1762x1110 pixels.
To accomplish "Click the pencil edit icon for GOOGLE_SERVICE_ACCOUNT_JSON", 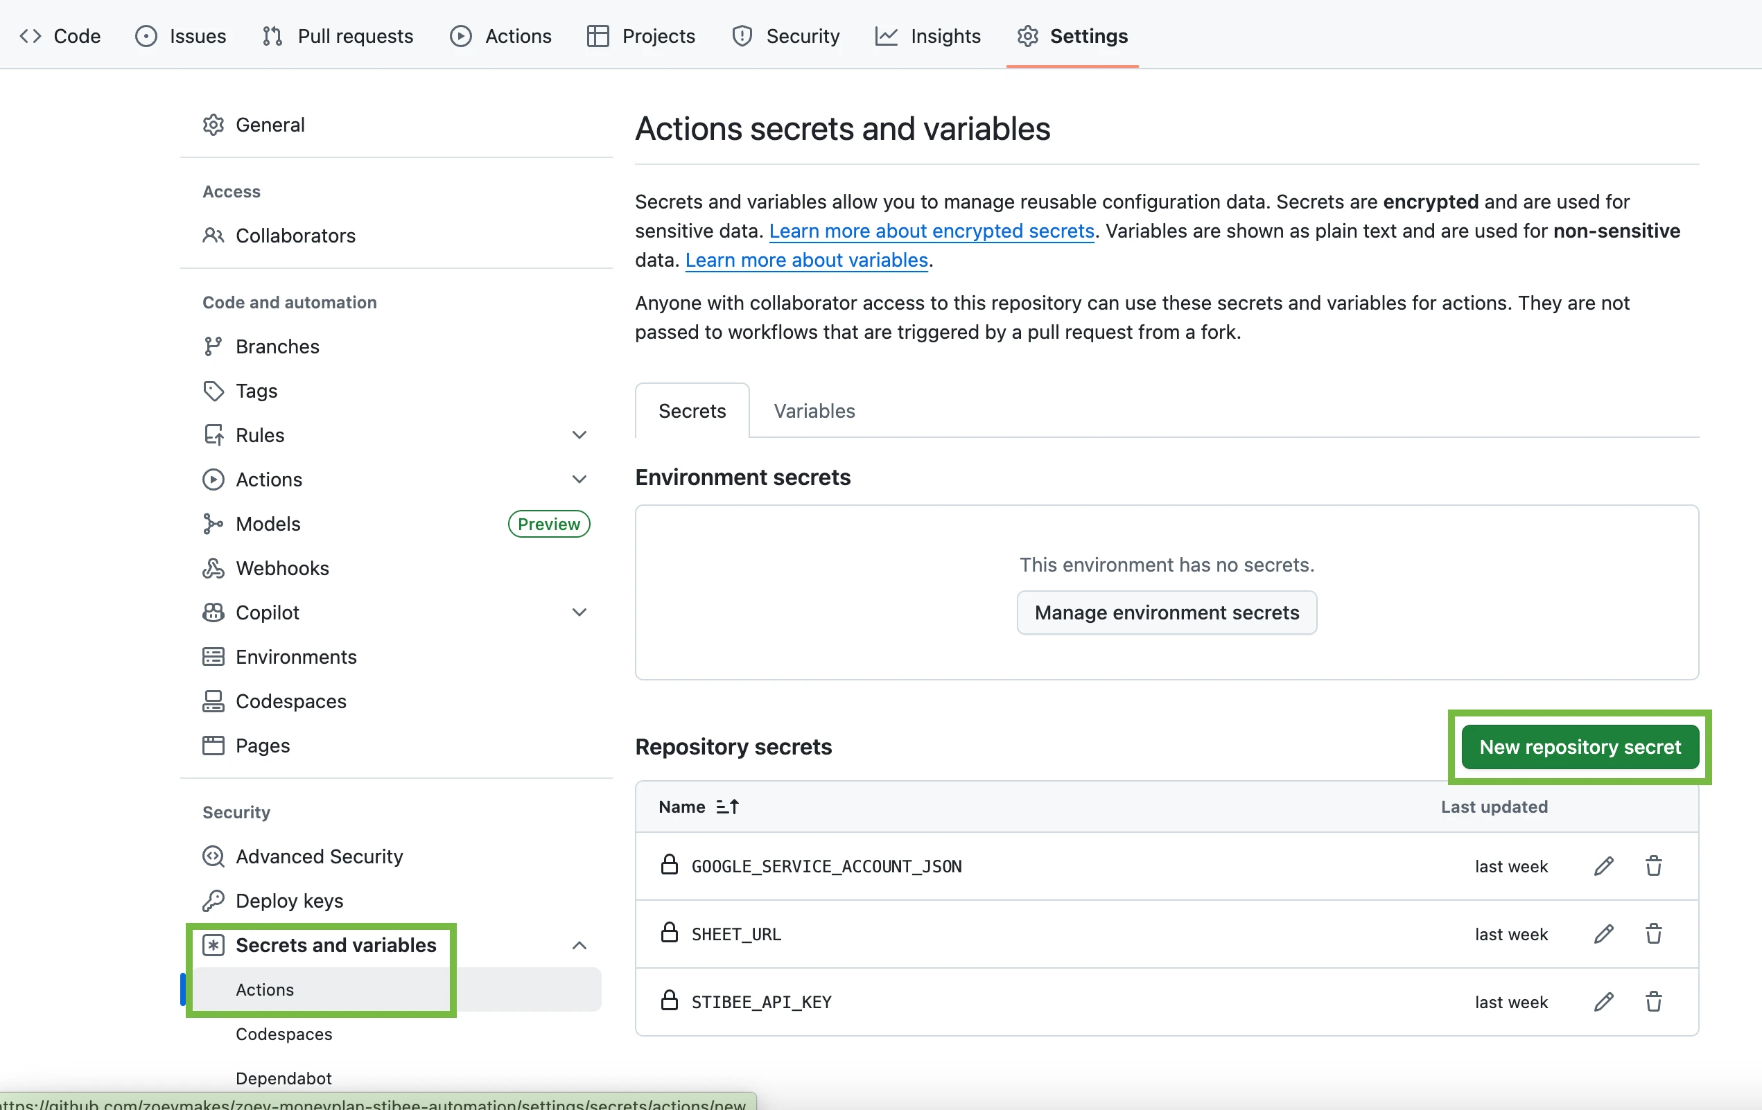I will coord(1603,866).
